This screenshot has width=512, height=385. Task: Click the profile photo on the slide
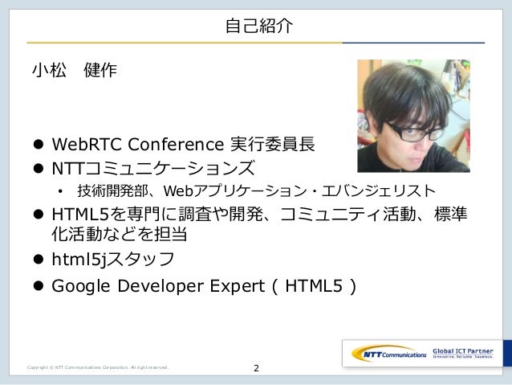(413, 116)
